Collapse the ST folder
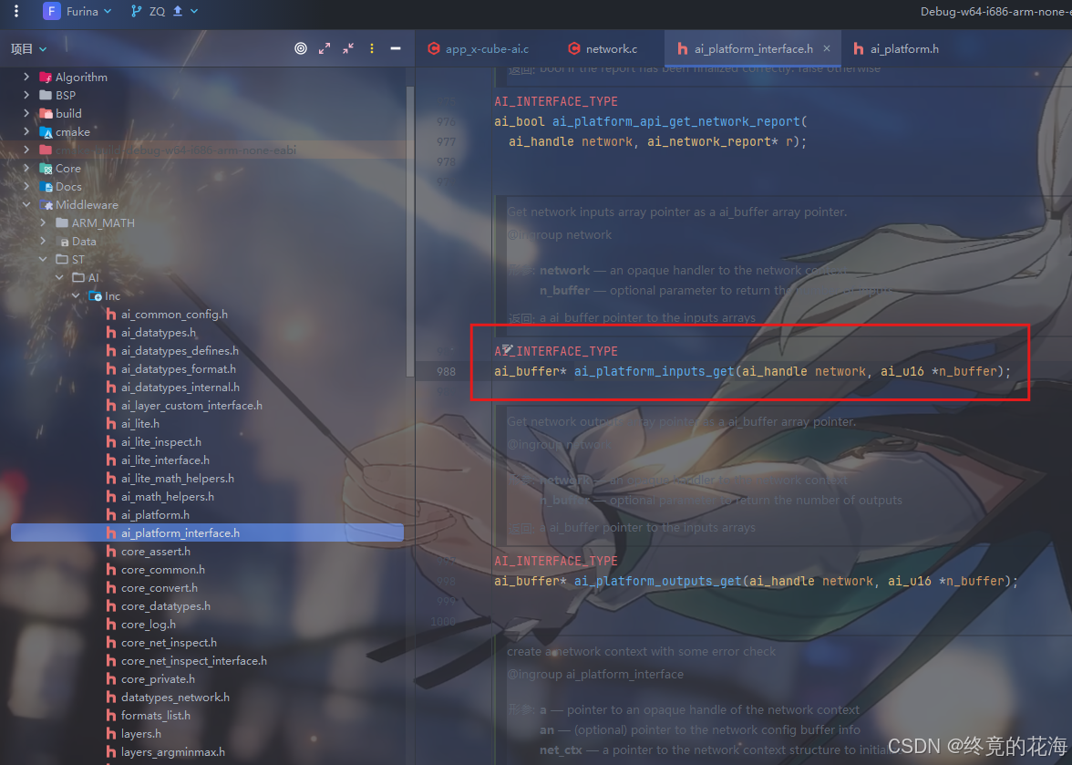This screenshot has height=765, width=1072. [43, 259]
